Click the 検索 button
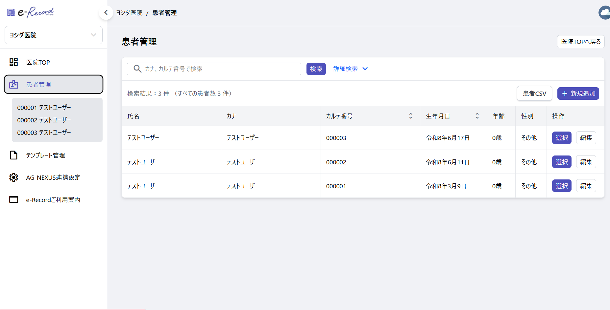This screenshot has width=610, height=310. 316,69
